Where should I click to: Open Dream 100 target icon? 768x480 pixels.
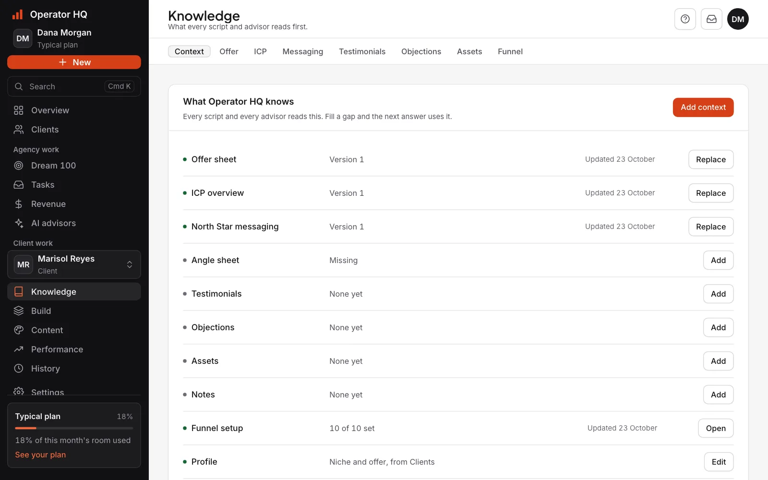pos(19,166)
